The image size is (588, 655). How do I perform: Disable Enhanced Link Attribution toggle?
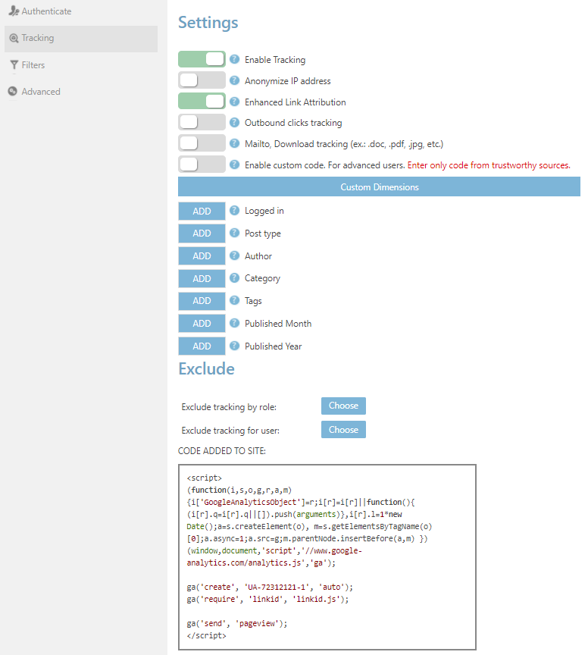202,102
